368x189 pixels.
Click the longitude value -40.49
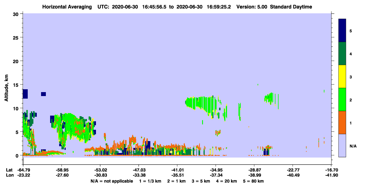tap(293, 175)
